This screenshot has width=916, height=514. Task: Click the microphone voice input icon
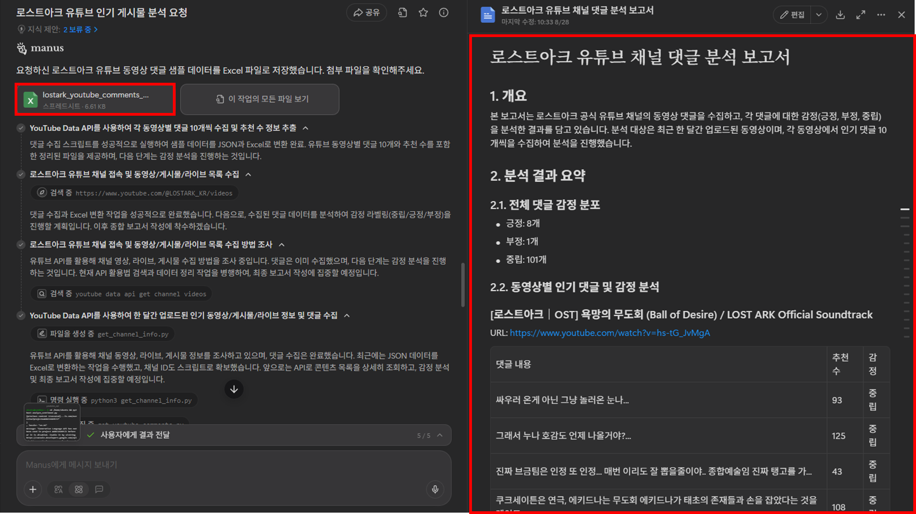click(435, 489)
